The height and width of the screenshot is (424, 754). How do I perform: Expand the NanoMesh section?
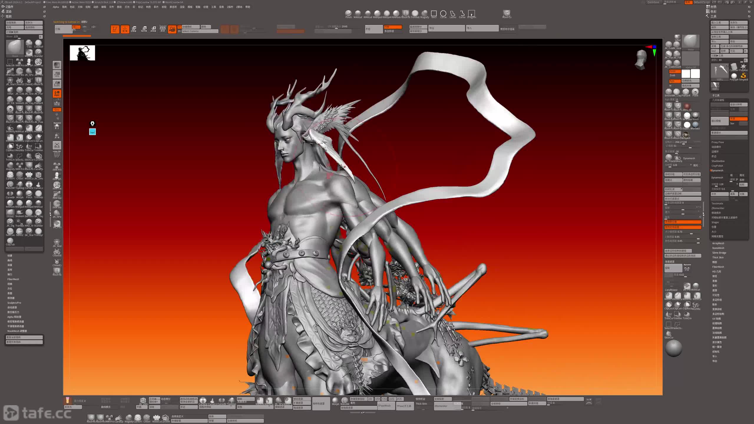point(718,248)
